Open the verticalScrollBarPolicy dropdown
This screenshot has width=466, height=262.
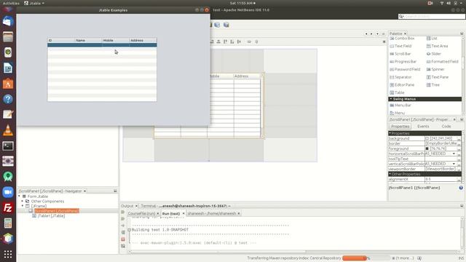coord(454,164)
